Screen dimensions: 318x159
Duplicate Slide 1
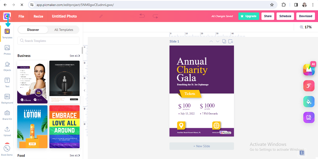[224, 41]
